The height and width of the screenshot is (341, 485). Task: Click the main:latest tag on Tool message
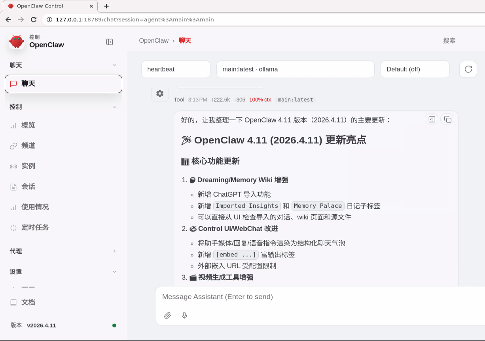[x=296, y=100]
